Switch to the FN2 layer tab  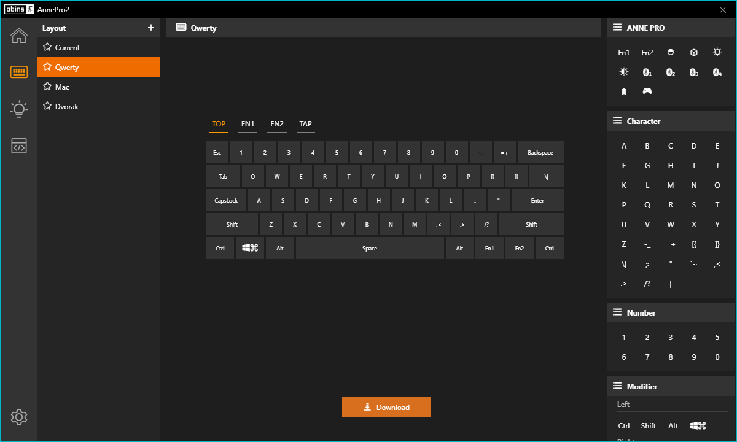click(x=277, y=124)
